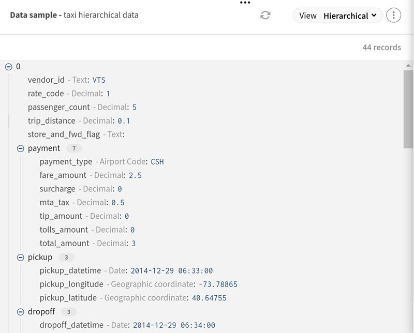414x333 pixels.
Task: Select the total_amount field
Action: [x=65, y=243]
